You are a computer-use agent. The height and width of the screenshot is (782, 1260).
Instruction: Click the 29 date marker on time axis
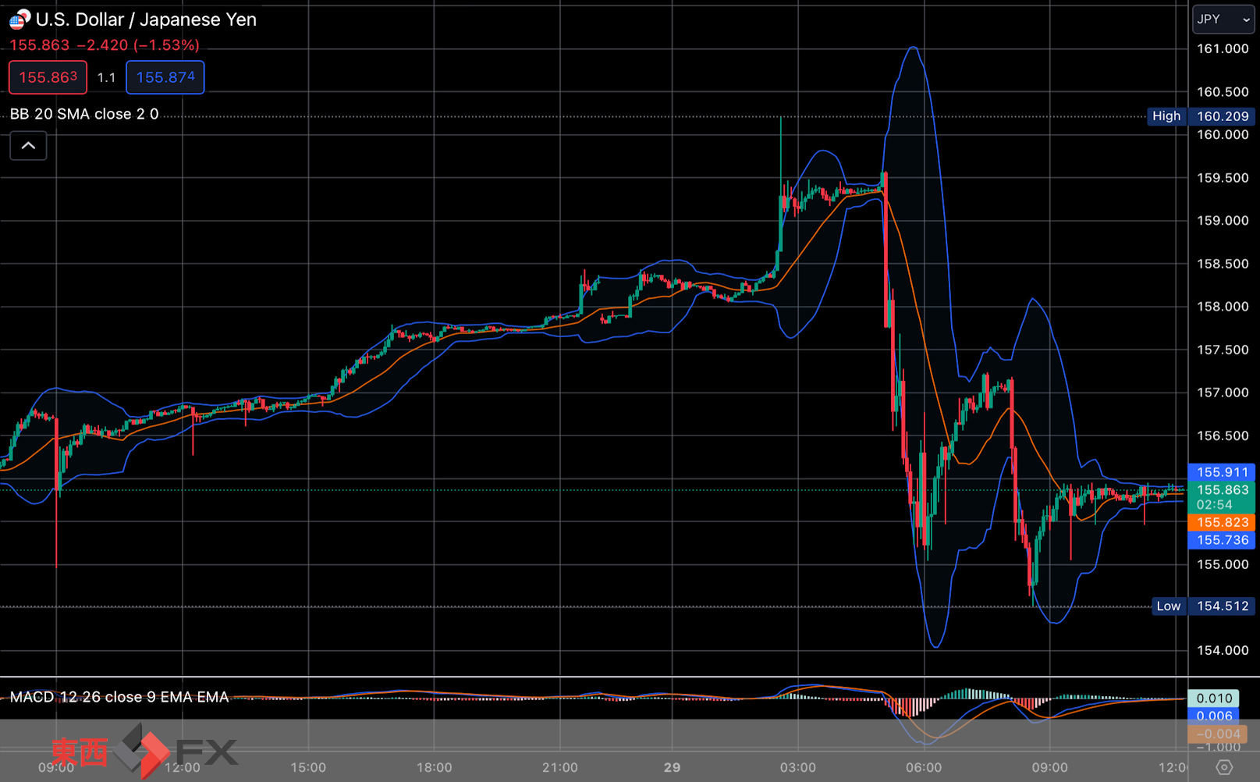point(672,767)
